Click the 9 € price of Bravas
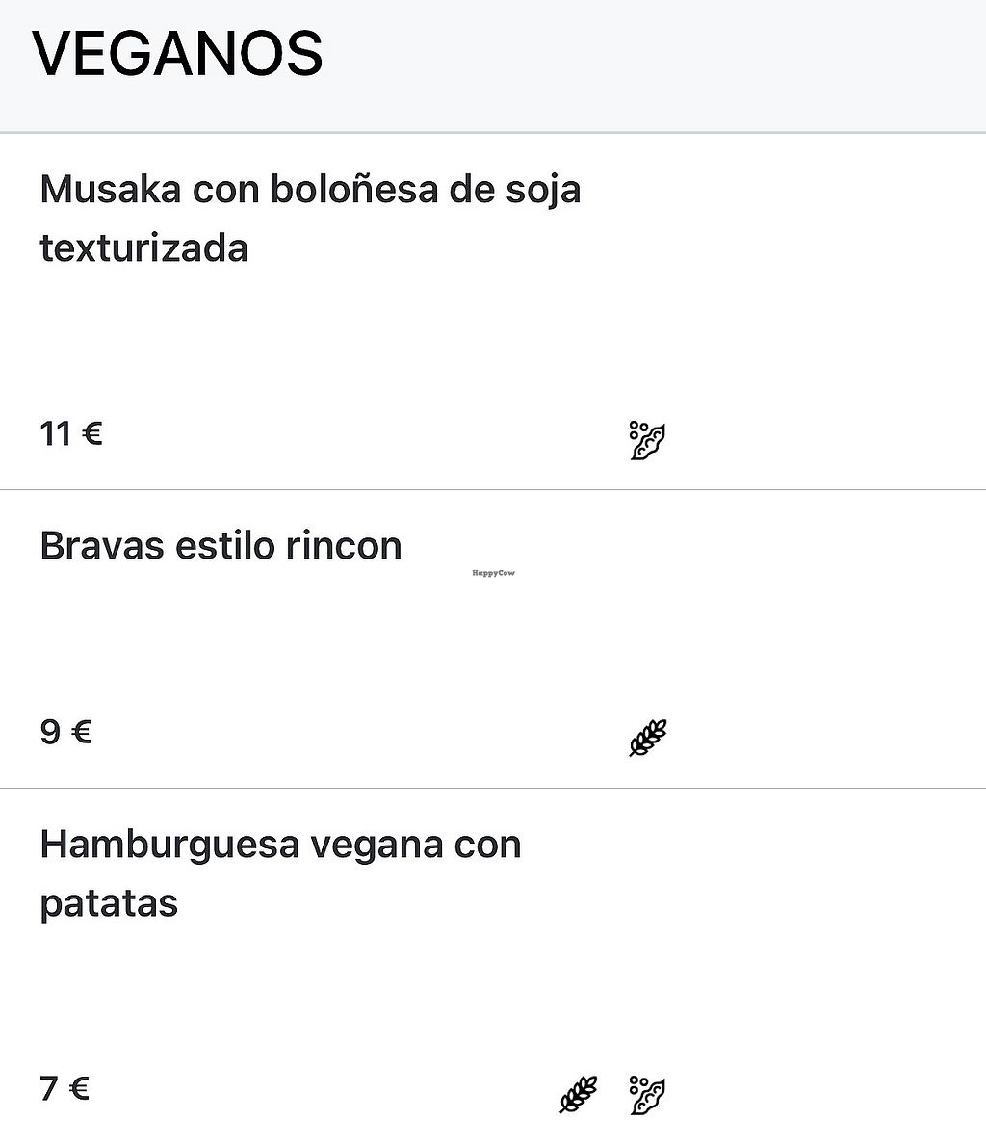Screen dimensions: 986x1145 click(x=65, y=733)
